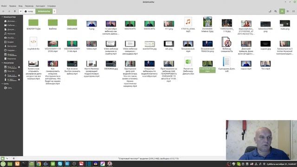Go up to the parent folder

[x=15, y=11]
